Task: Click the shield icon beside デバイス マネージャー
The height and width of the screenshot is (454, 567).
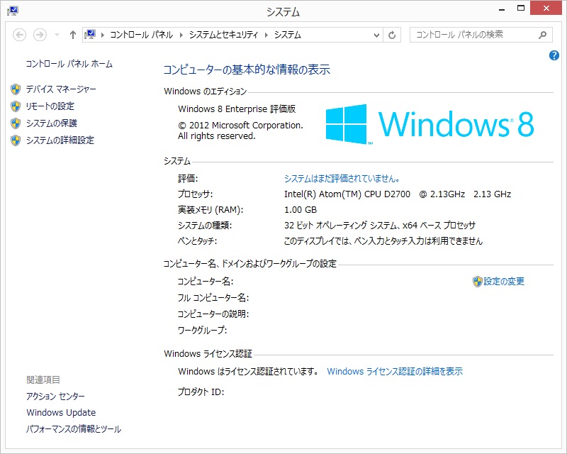Action: [16, 89]
